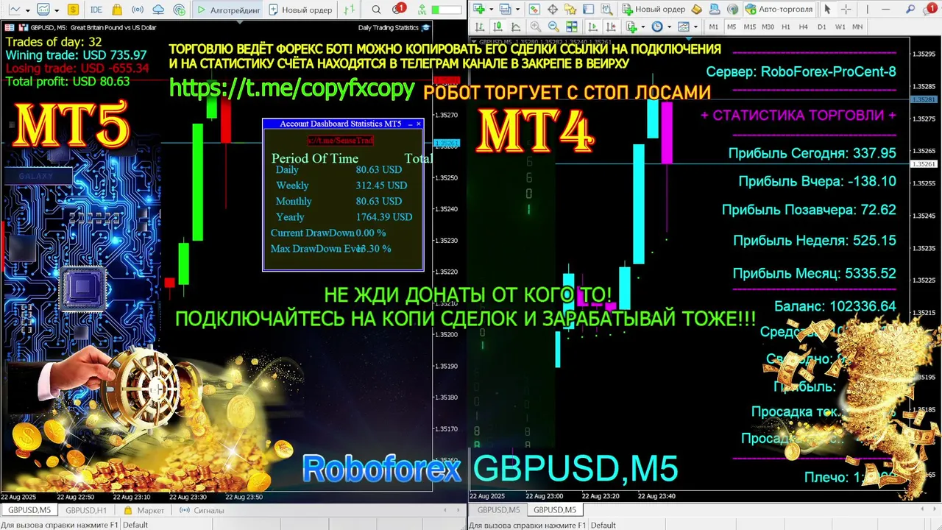Set MT4 timeframe to D1

821,26
